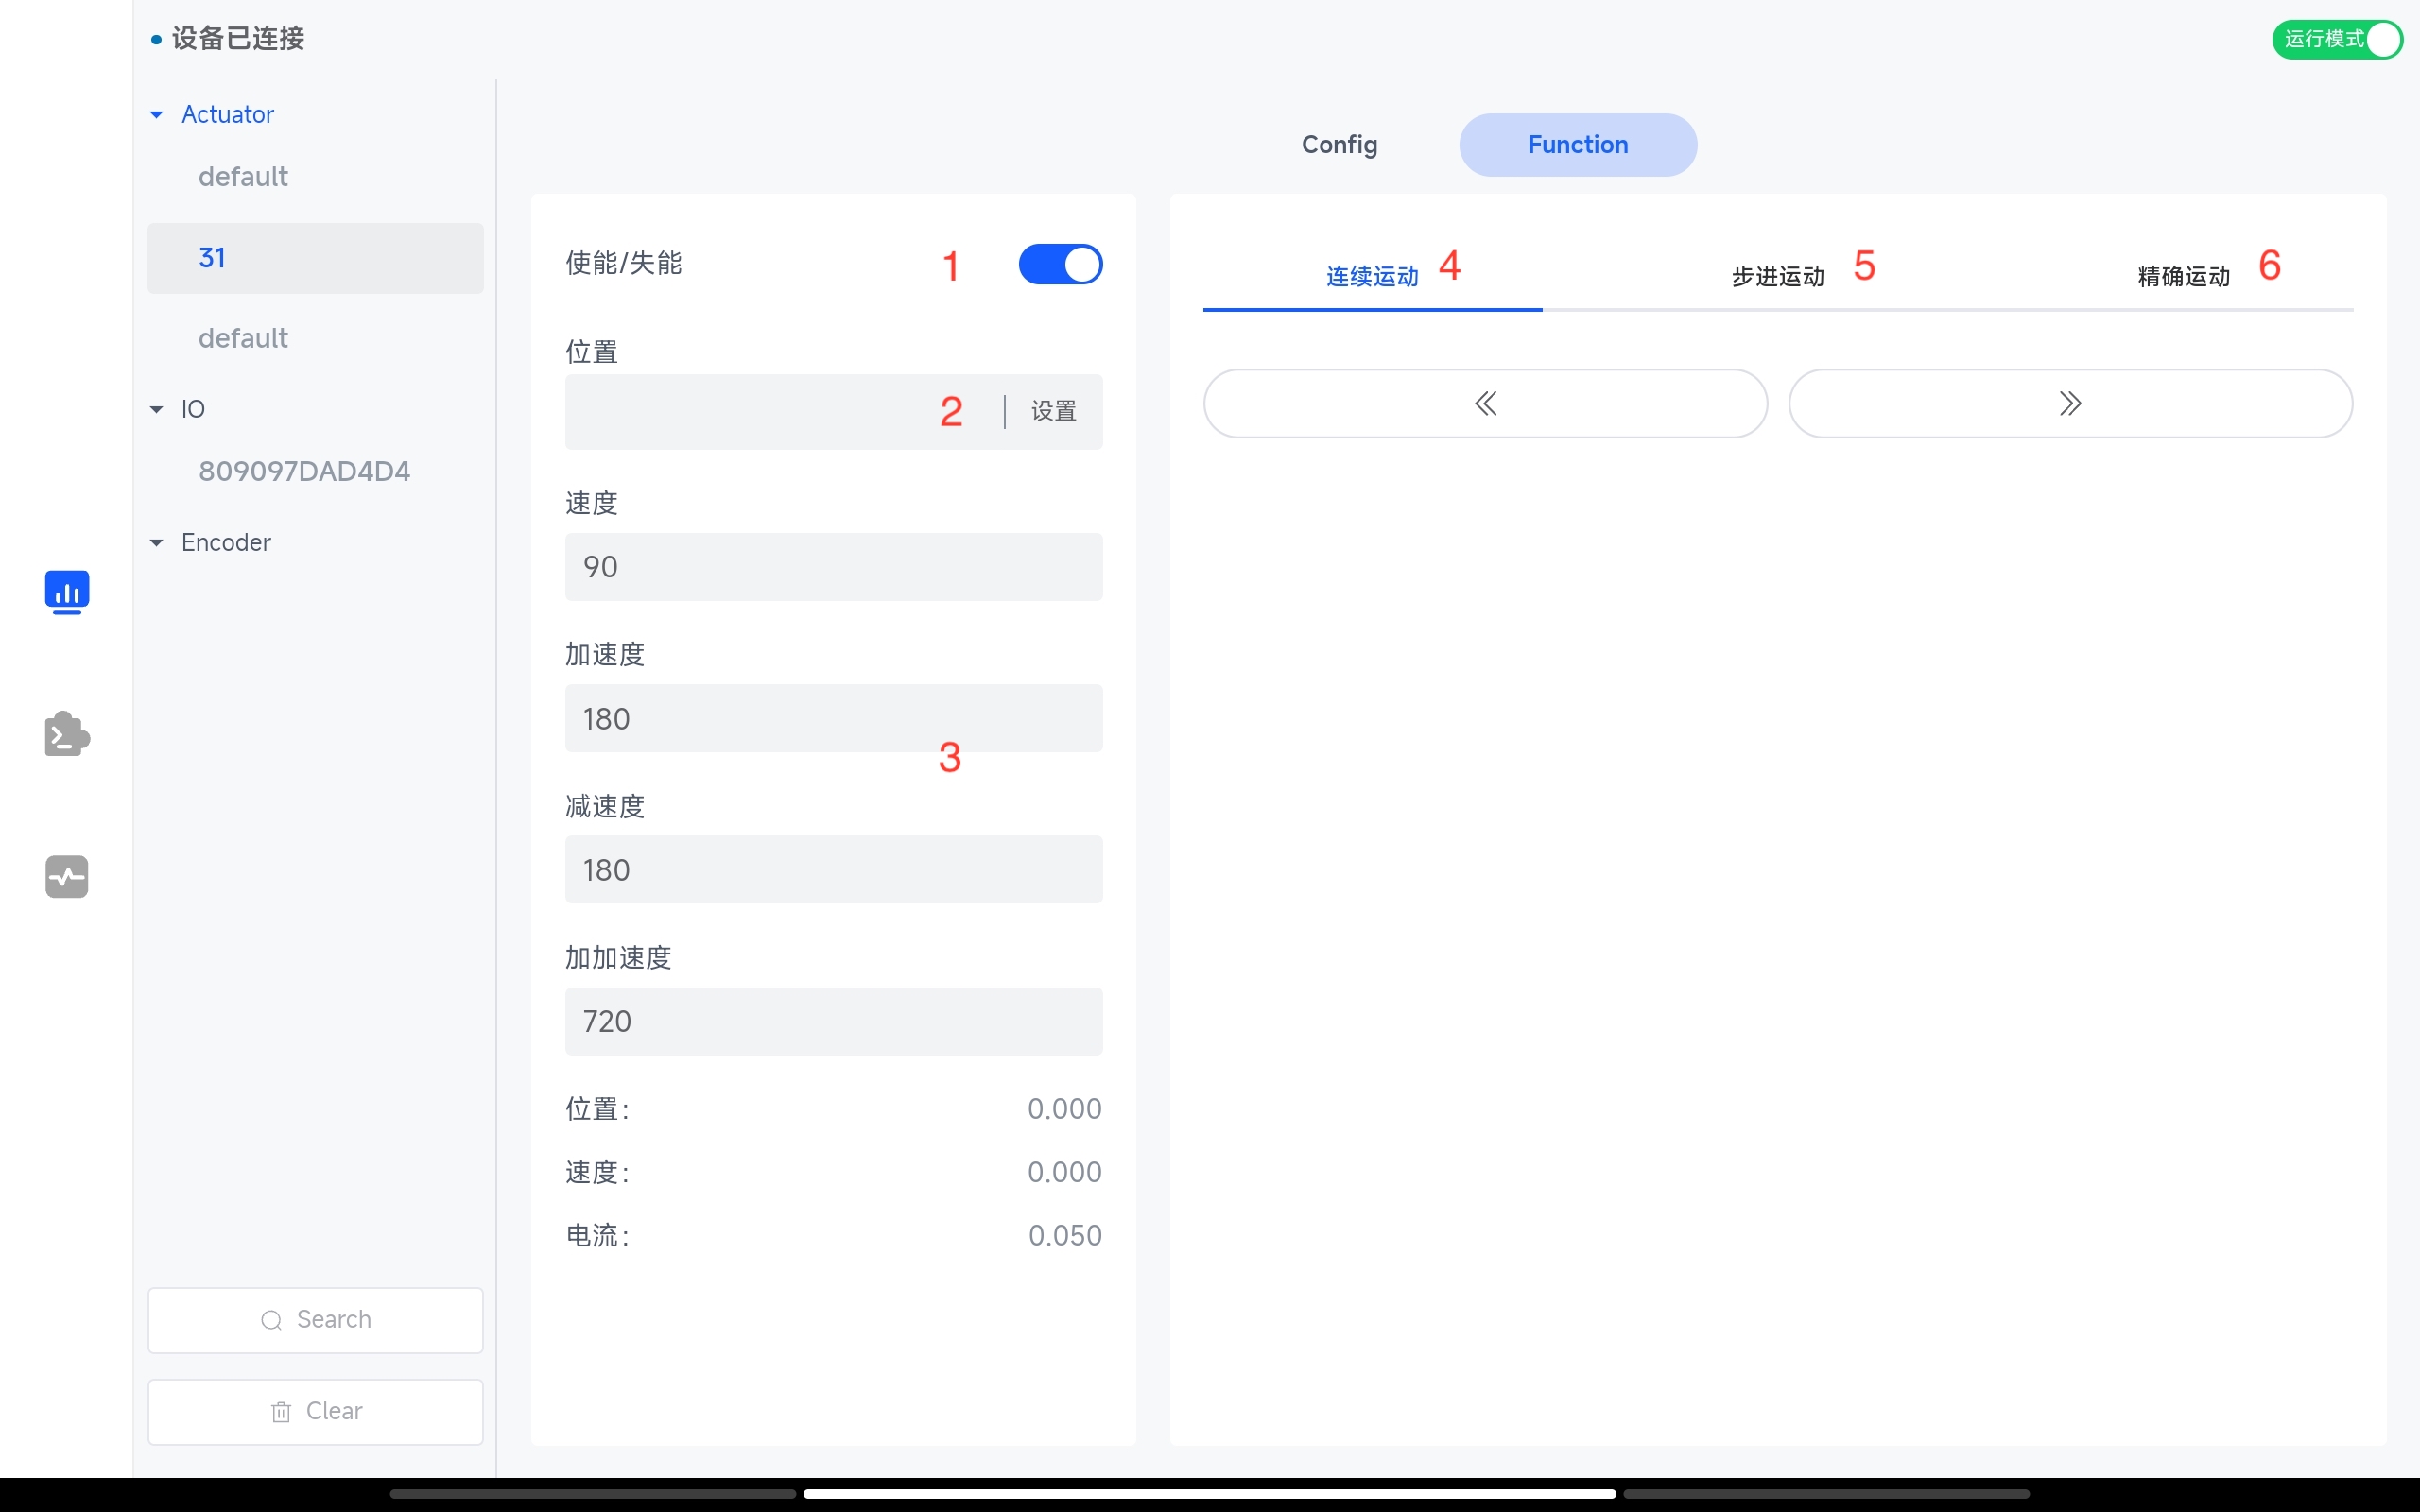Click the 加加速度 field label
2420x1512 pixels.
pos(618,958)
